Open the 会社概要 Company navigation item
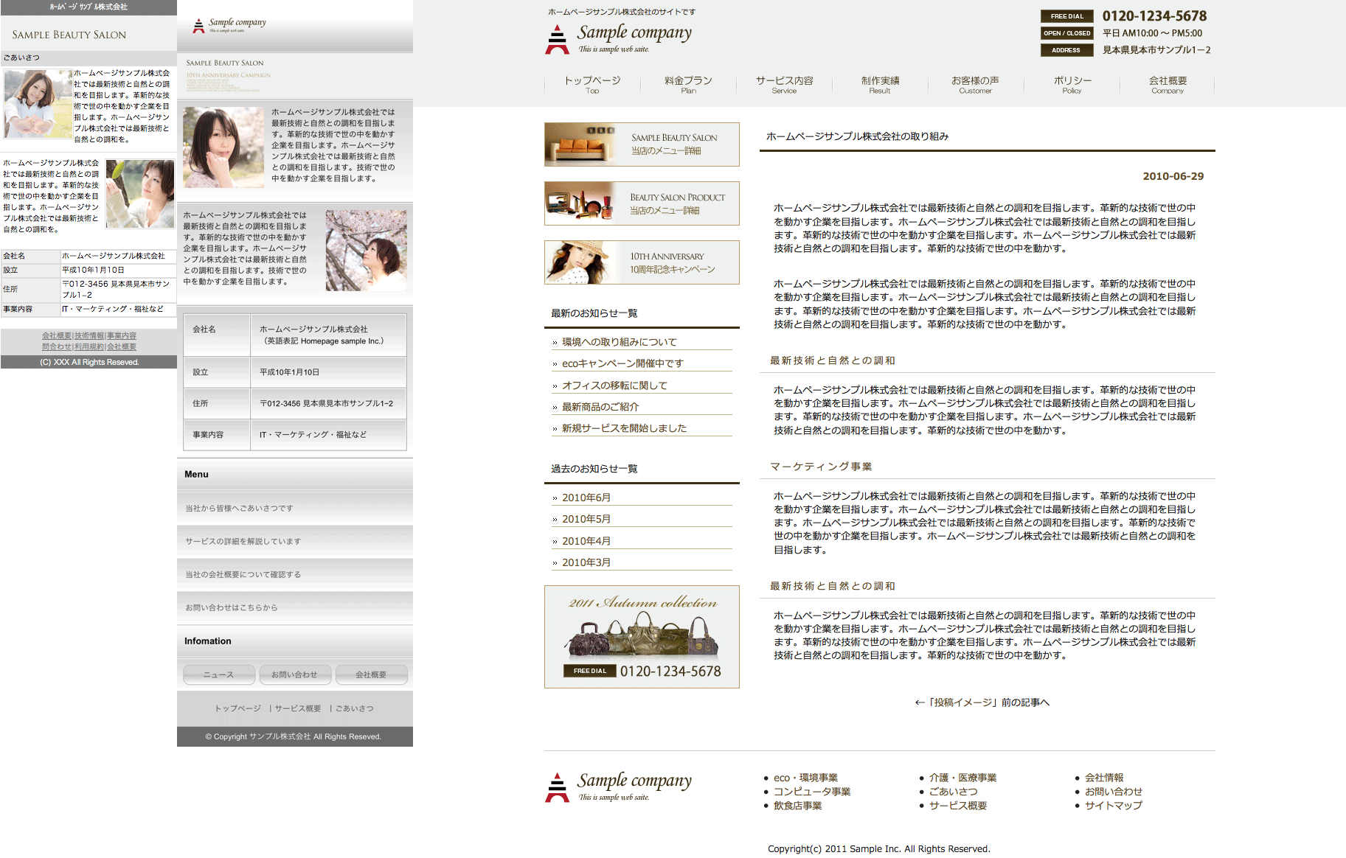Viewport: 1346px width, 858px height. point(1168,85)
